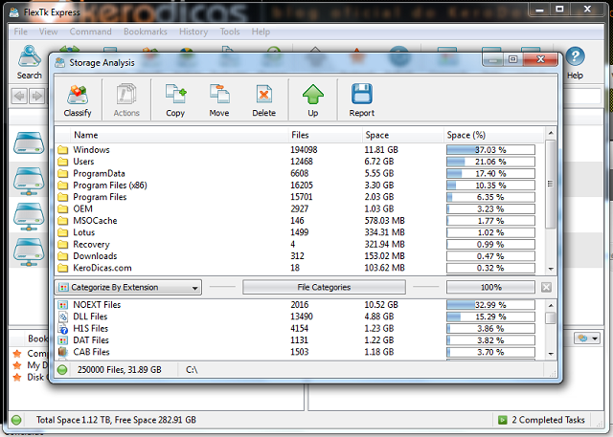Screen dimensions: 613x437
Task: Go Up one directory level
Action: point(313,100)
